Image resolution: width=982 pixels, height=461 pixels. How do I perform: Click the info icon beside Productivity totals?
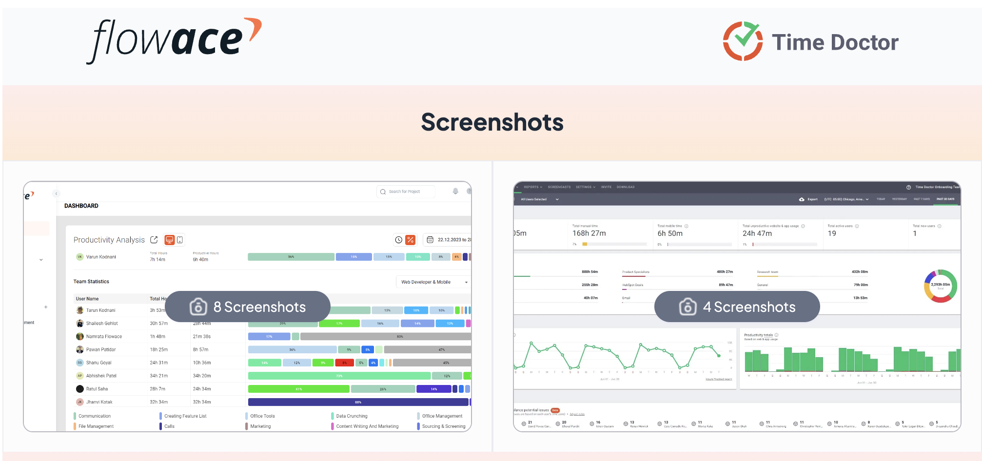pyautogui.click(x=776, y=335)
